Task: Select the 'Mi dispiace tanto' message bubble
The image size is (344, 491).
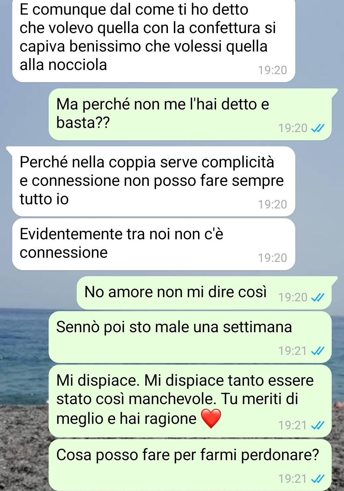Action: click(x=190, y=401)
